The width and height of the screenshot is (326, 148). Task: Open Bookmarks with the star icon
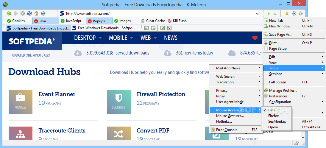click(x=287, y=13)
